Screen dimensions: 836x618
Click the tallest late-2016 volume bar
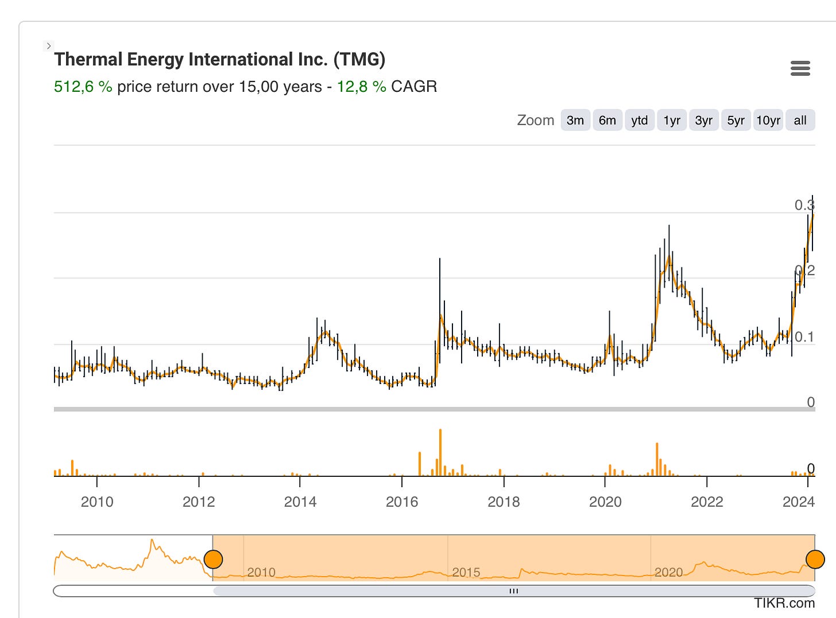(440, 453)
